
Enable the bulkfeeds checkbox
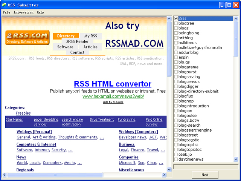point(176,43)
